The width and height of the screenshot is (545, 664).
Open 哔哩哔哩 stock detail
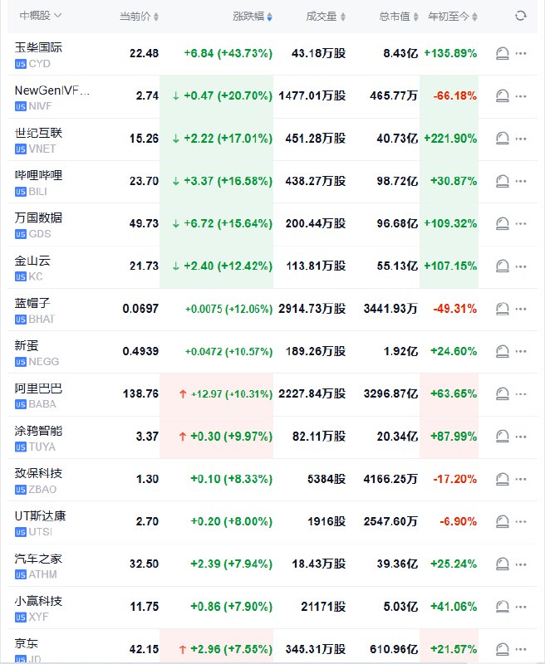click(x=38, y=175)
